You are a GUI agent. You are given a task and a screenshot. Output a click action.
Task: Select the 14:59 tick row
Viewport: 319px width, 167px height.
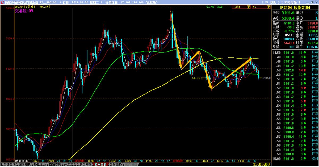click(295, 53)
